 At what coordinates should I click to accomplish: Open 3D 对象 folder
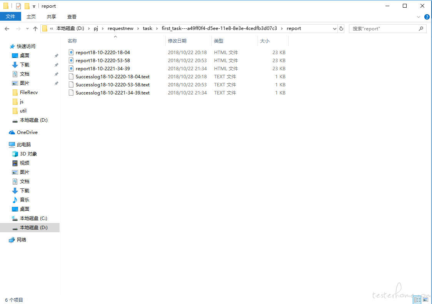[28, 154]
